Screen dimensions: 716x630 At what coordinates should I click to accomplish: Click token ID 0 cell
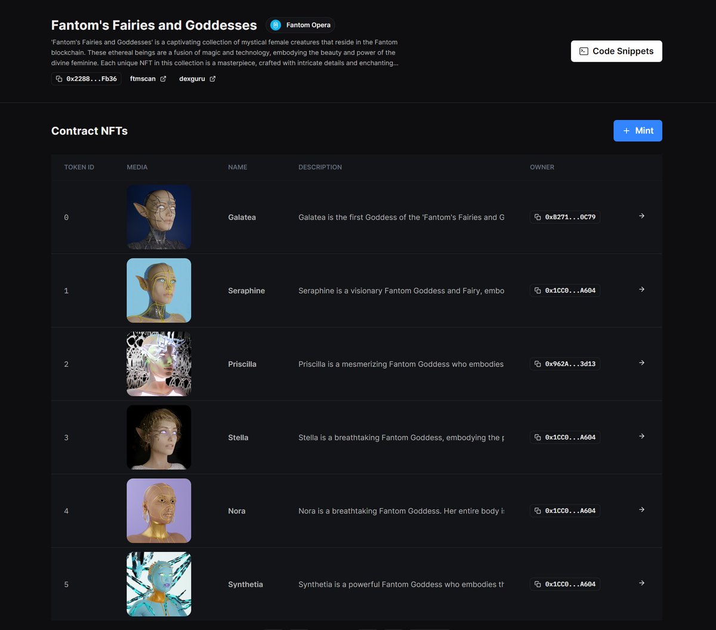point(66,217)
